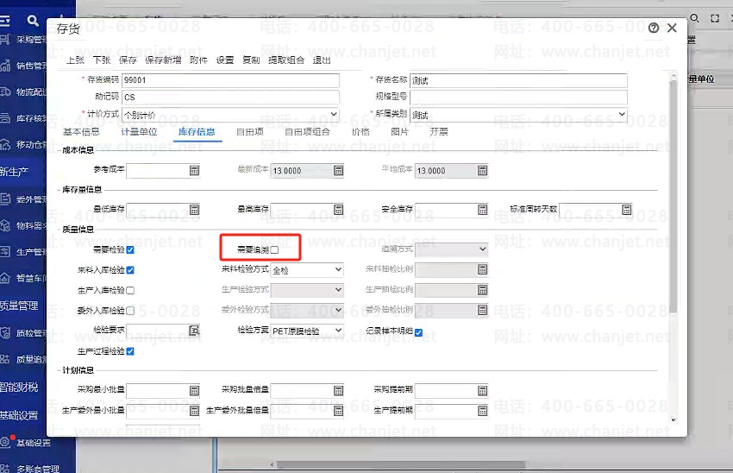
Task: Open calculator for 生产委外批量倍量 field
Action: 339,411
